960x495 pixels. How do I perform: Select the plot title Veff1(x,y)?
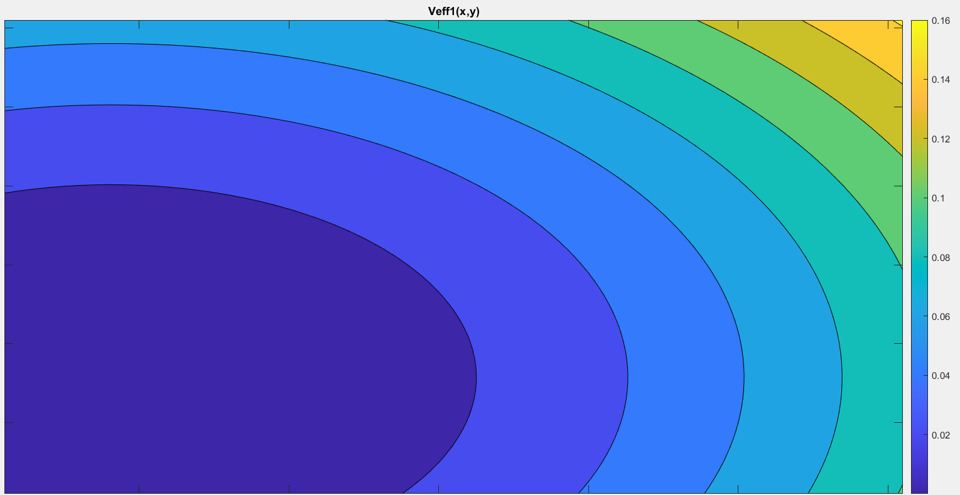tap(453, 11)
